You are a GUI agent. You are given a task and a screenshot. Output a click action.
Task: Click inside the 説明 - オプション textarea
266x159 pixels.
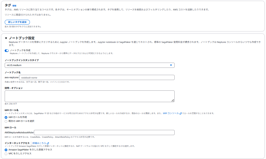tap(90, 96)
